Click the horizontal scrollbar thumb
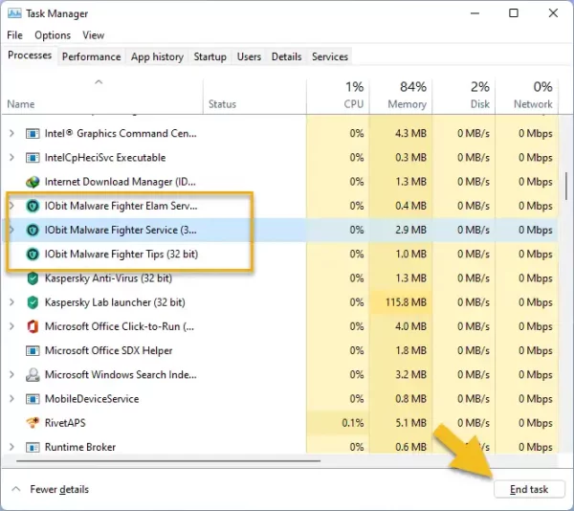 pyautogui.click(x=168, y=461)
